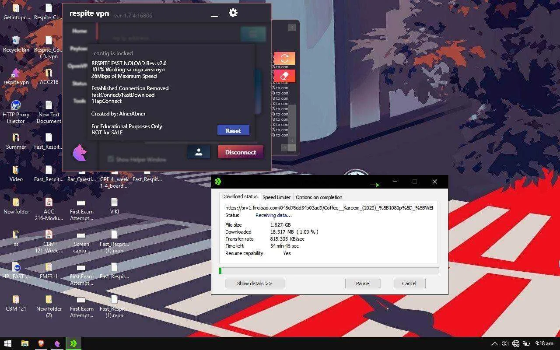The width and height of the screenshot is (560, 350).
Task: Open the Options on completion tab
Action: [x=319, y=197]
